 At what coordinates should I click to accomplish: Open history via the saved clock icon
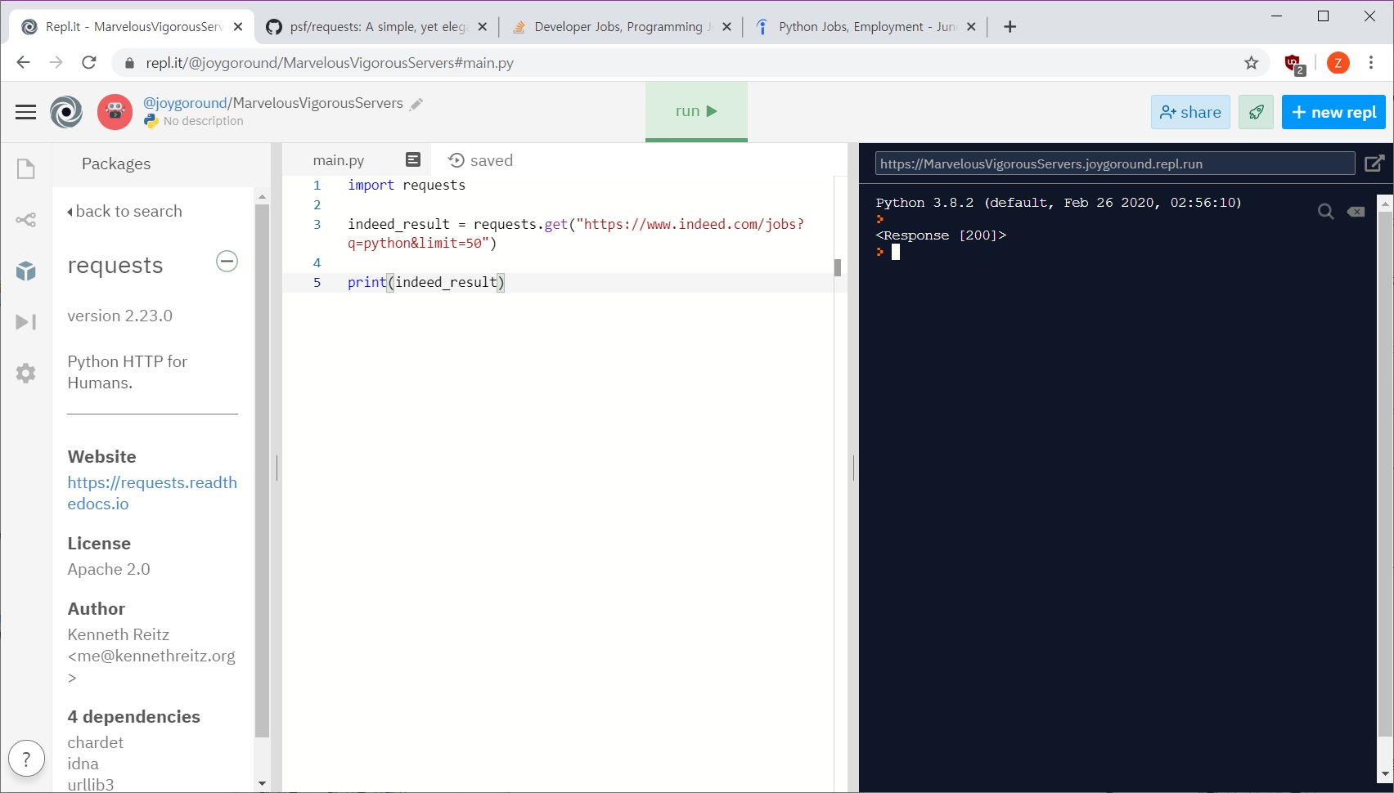pyautogui.click(x=456, y=160)
